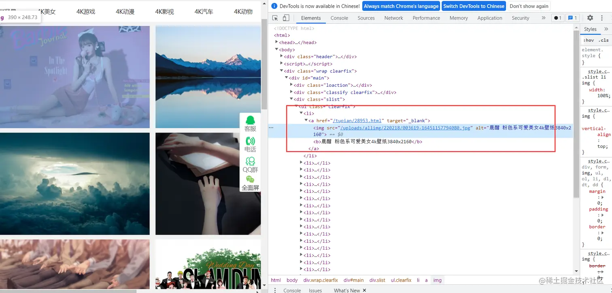Image resolution: width=612 pixels, height=293 pixels.
Task: Toggle the .cls class editor
Action: coord(603,40)
